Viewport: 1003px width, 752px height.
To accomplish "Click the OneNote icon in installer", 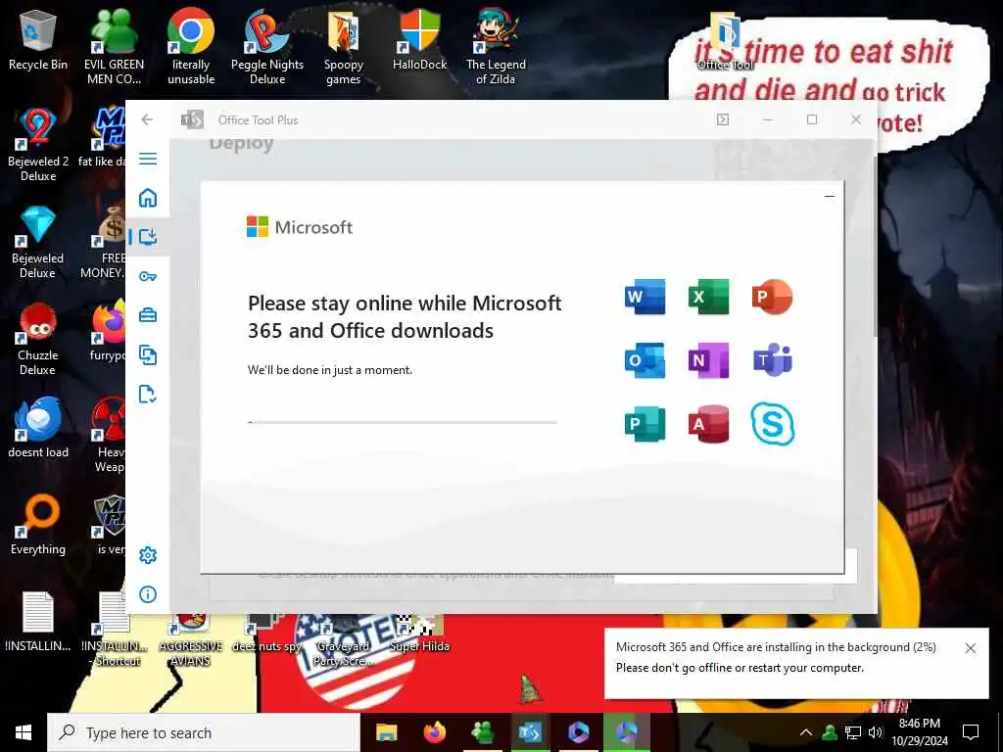I will tap(708, 360).
